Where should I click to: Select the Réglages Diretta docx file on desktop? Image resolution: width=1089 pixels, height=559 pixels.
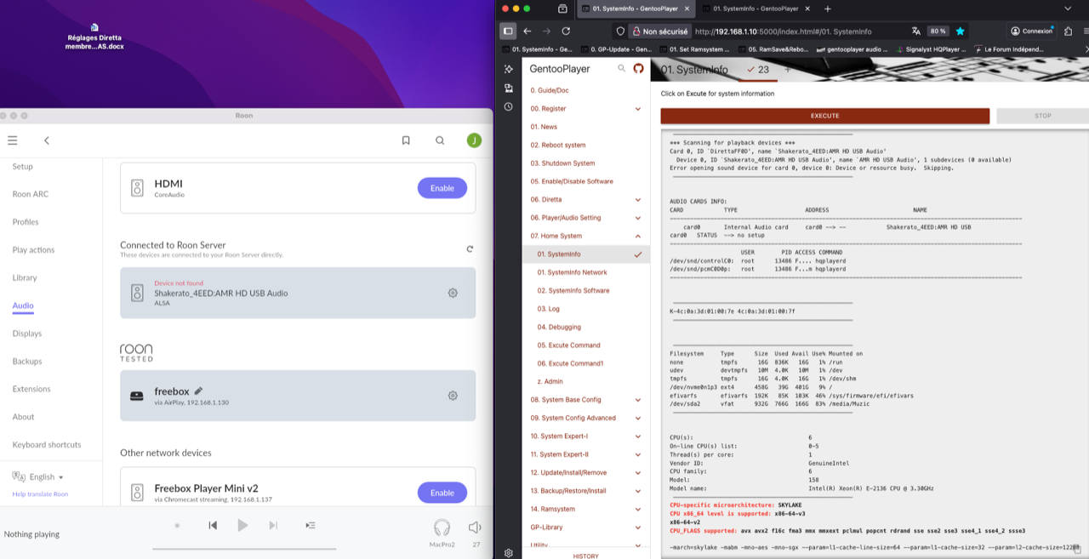point(94,36)
